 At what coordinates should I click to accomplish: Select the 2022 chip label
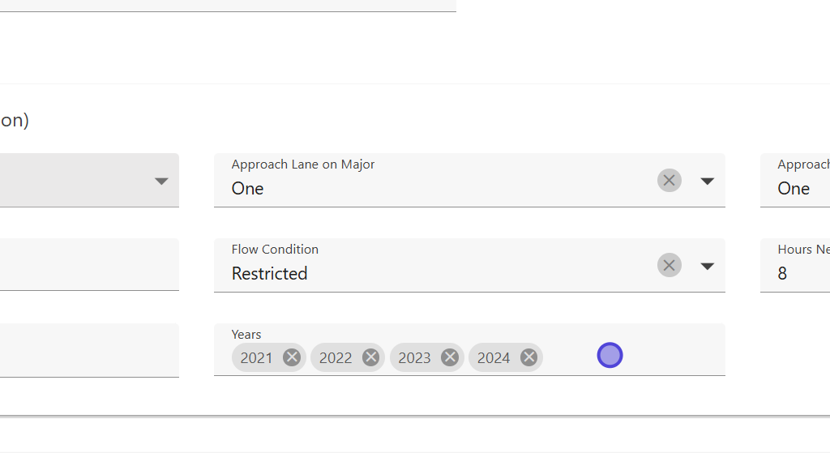[335, 357]
